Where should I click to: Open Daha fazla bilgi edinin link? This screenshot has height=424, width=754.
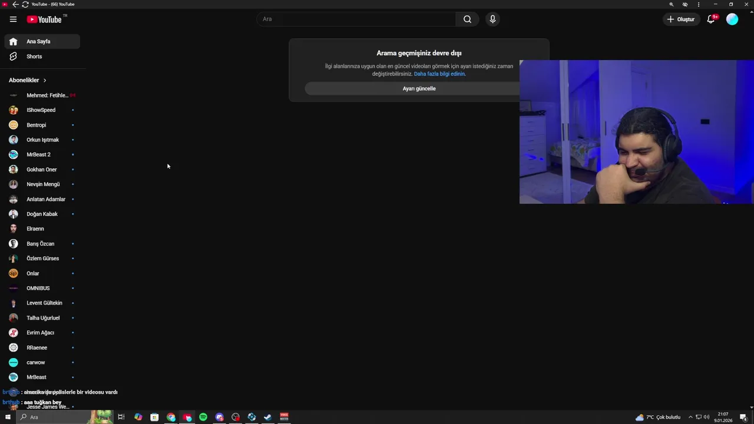pyautogui.click(x=439, y=74)
